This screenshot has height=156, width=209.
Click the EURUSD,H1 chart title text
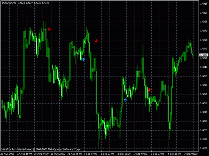coord(9,2)
